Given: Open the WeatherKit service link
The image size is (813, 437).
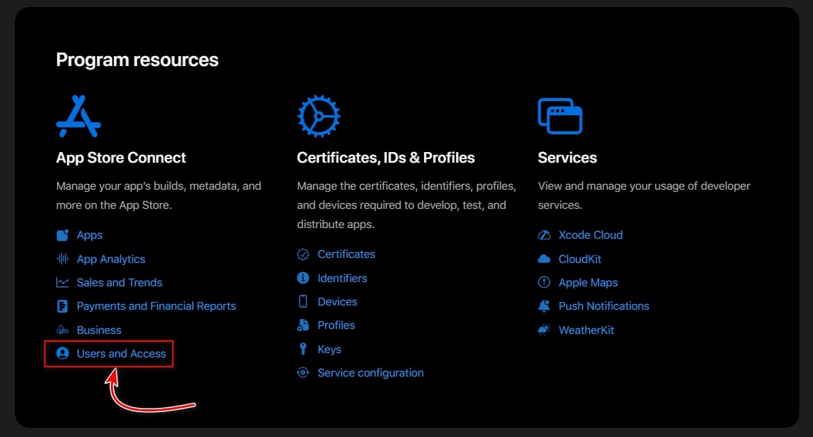Looking at the screenshot, I should (586, 330).
